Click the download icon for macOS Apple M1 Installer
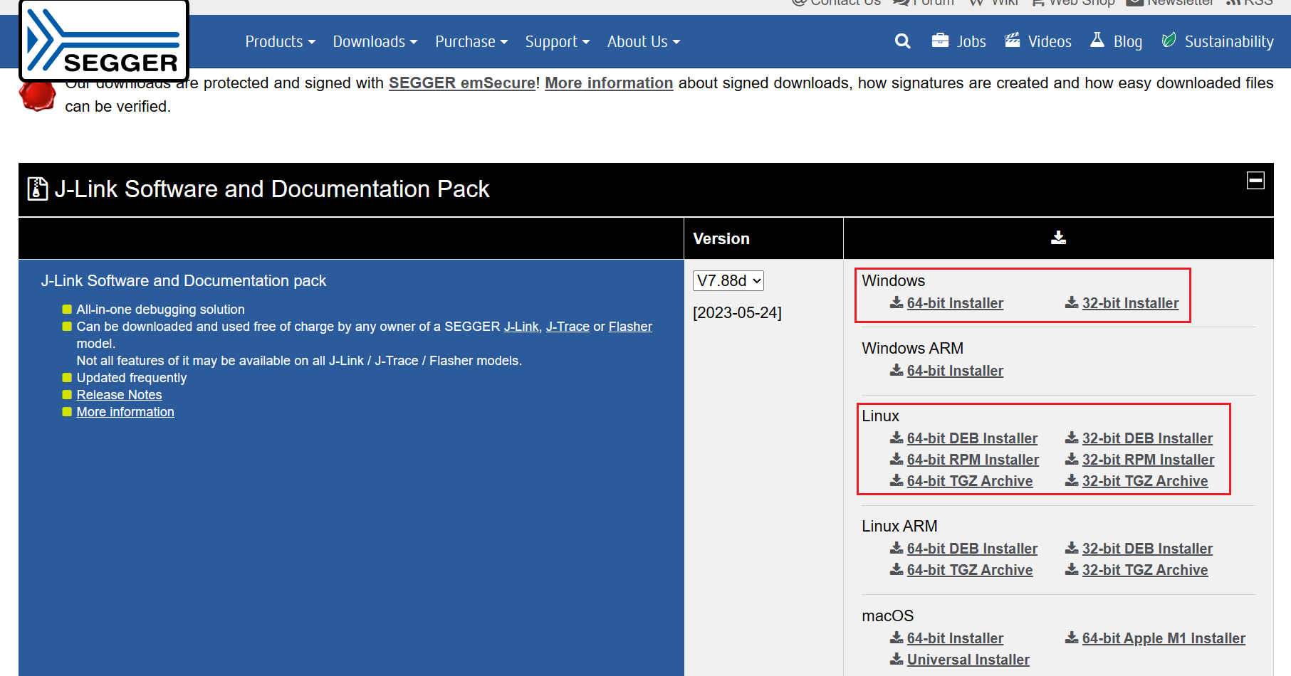The image size is (1291, 676). 1072,638
